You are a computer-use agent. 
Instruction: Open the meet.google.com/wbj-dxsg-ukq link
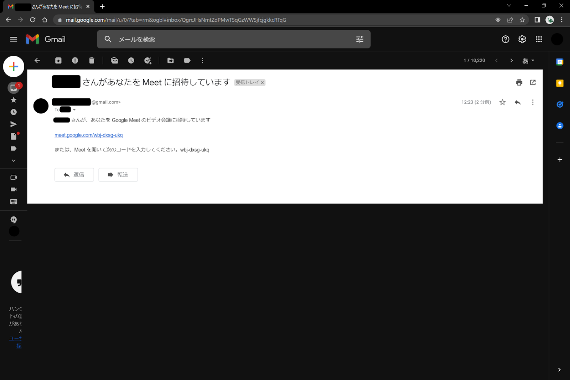pyautogui.click(x=89, y=135)
